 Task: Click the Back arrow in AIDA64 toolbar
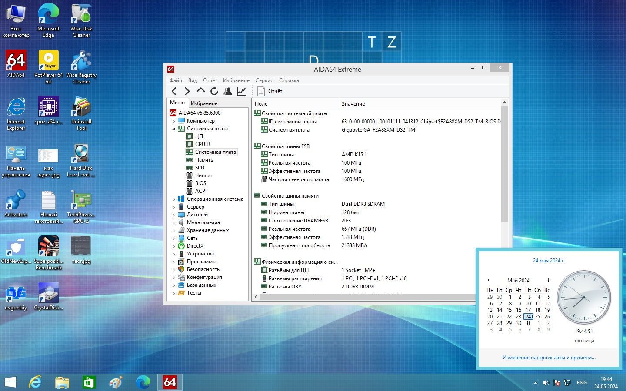pyautogui.click(x=174, y=91)
